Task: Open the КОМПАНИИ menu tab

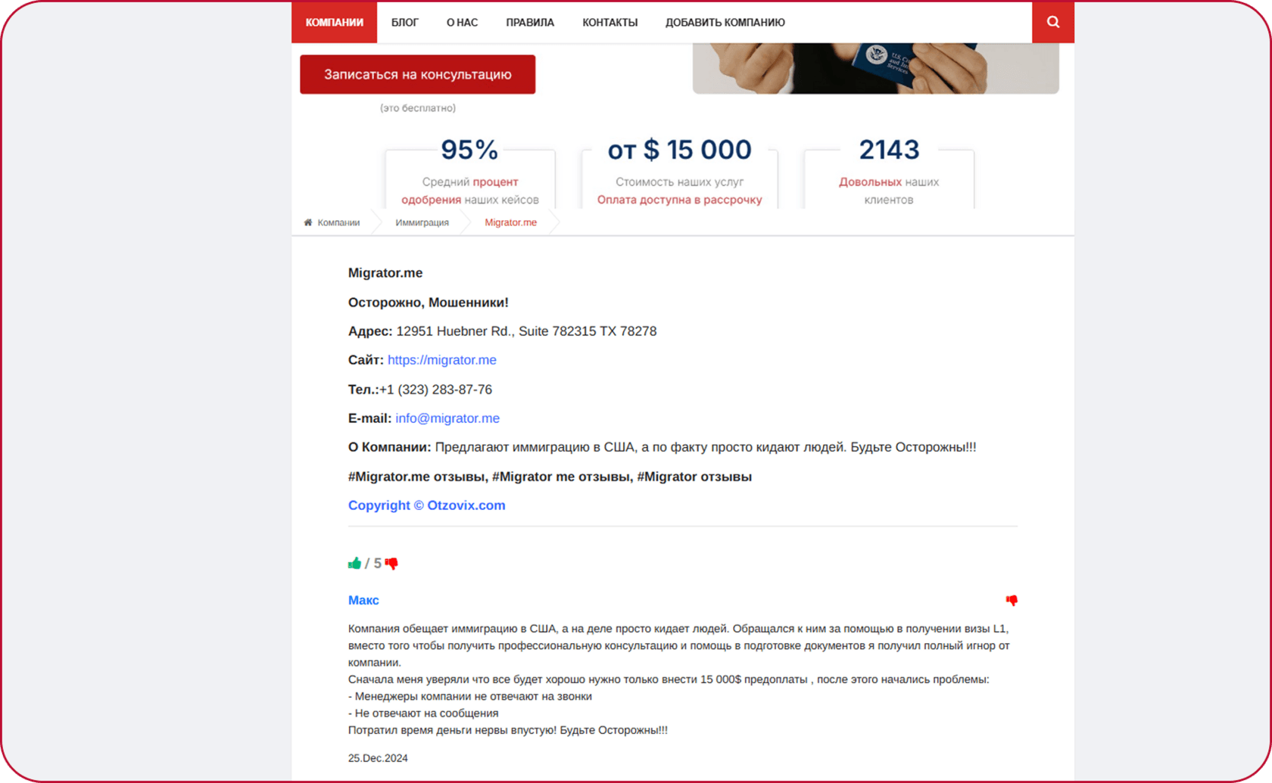Action: [334, 22]
